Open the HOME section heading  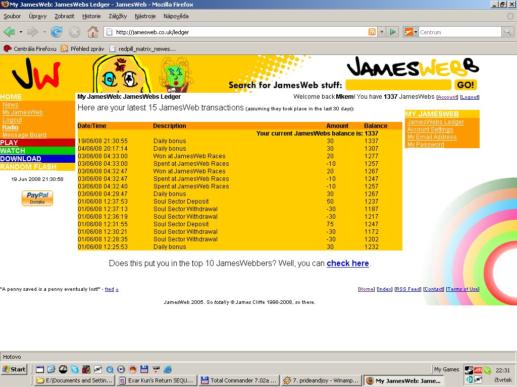[x=11, y=97]
